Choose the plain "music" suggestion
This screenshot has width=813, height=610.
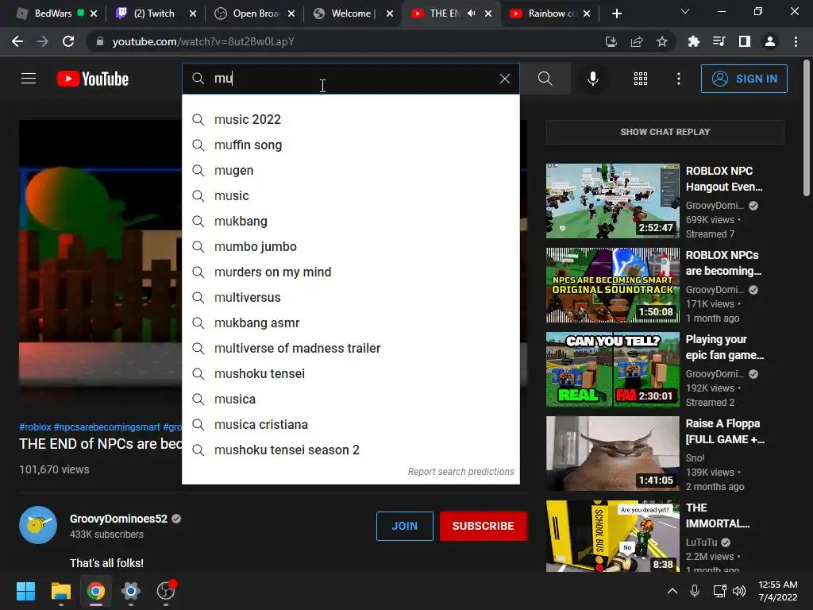pos(350,195)
